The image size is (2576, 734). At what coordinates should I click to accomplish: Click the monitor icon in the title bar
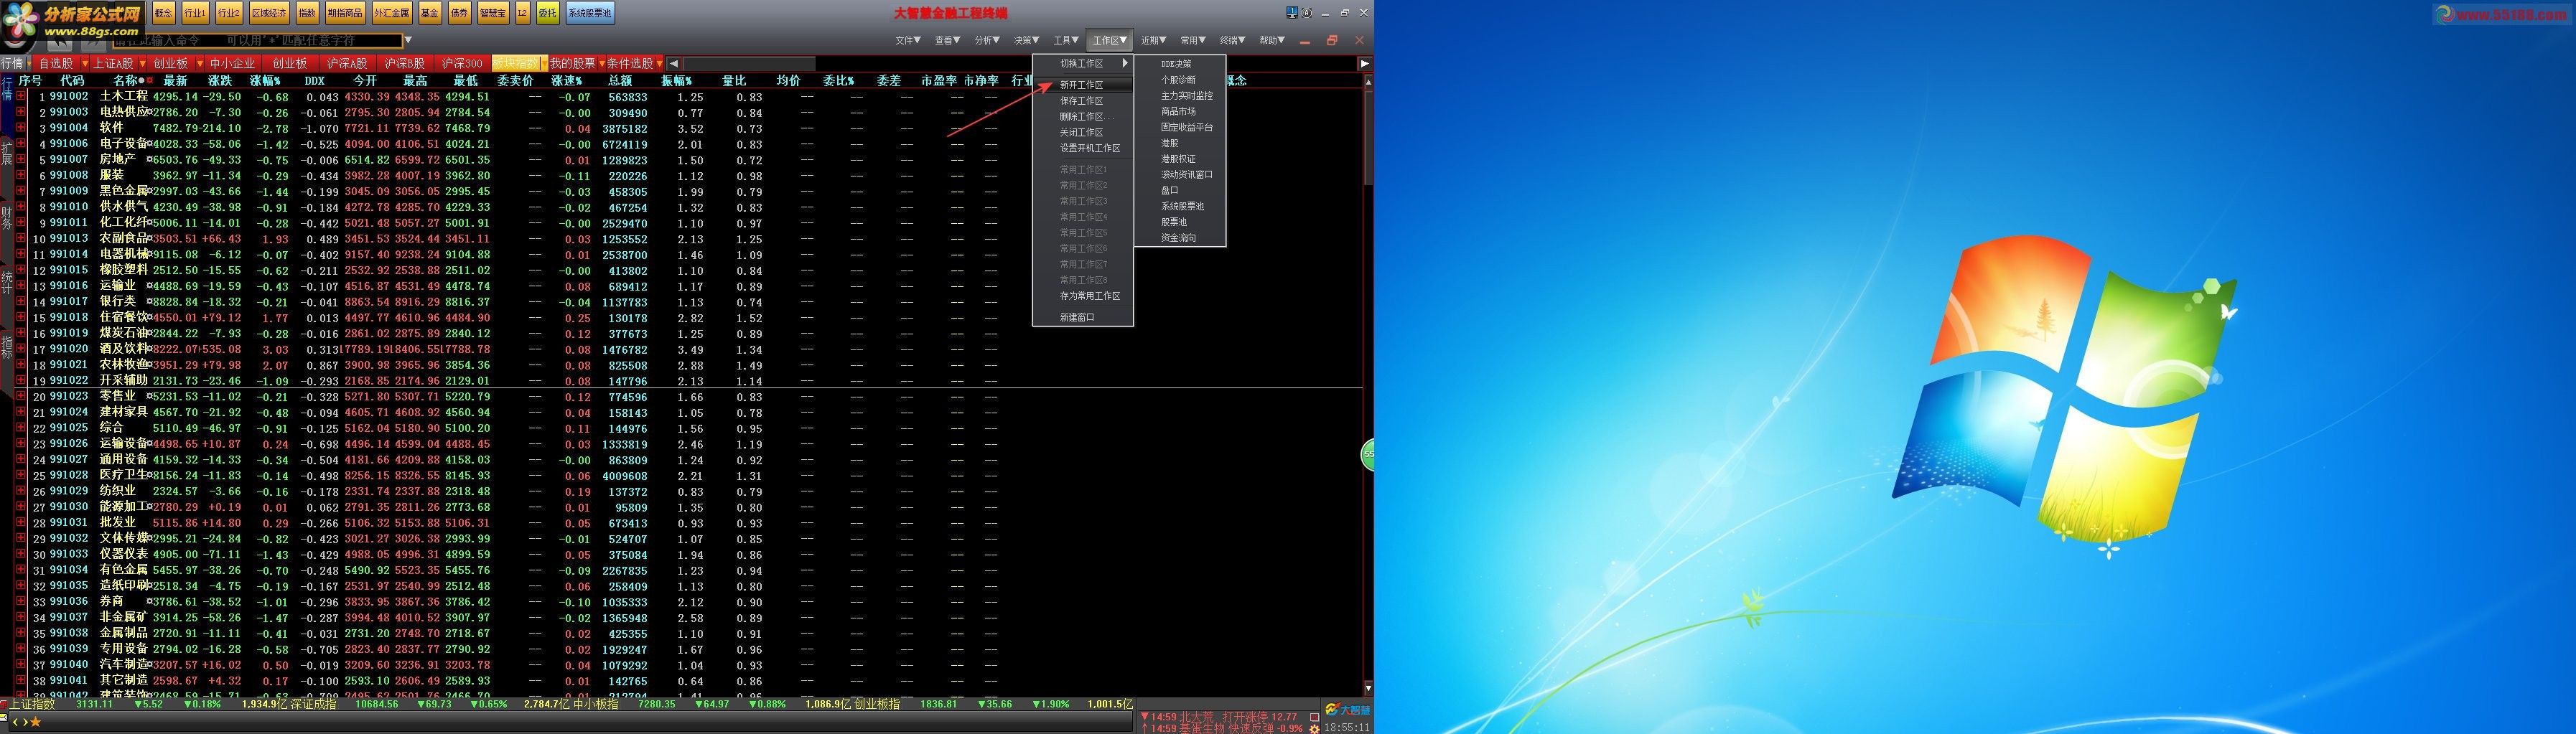point(1292,13)
